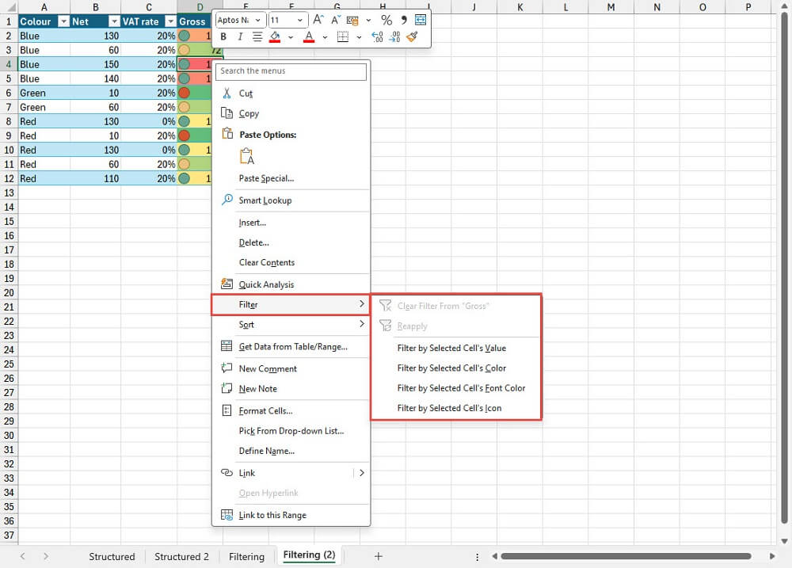Image resolution: width=792 pixels, height=568 pixels.
Task: Click the Decrease Font Size icon
Action: pos(336,20)
